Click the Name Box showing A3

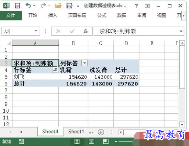[18, 31]
